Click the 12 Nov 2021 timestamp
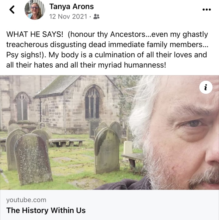The image size is (219, 220). 68,16
